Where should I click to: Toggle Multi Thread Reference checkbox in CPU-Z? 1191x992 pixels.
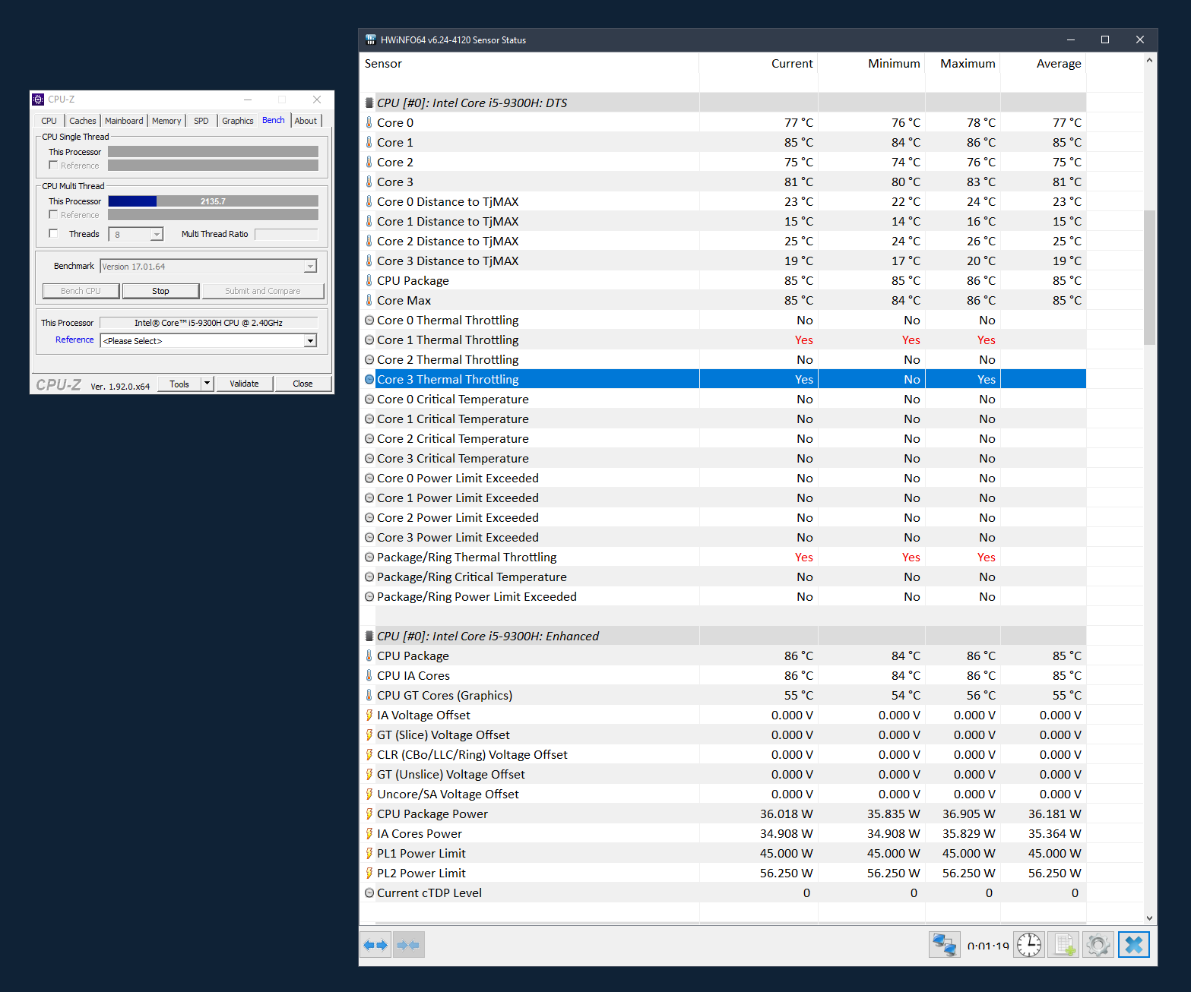[x=53, y=214]
